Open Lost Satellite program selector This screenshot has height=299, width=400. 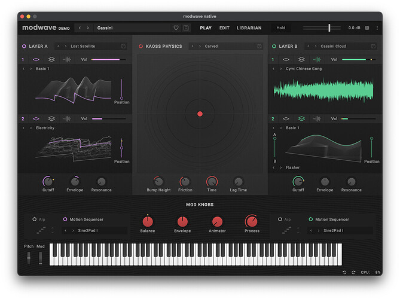[94, 46]
